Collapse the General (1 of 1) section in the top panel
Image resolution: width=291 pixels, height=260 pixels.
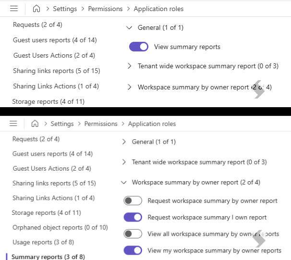pos(129,28)
